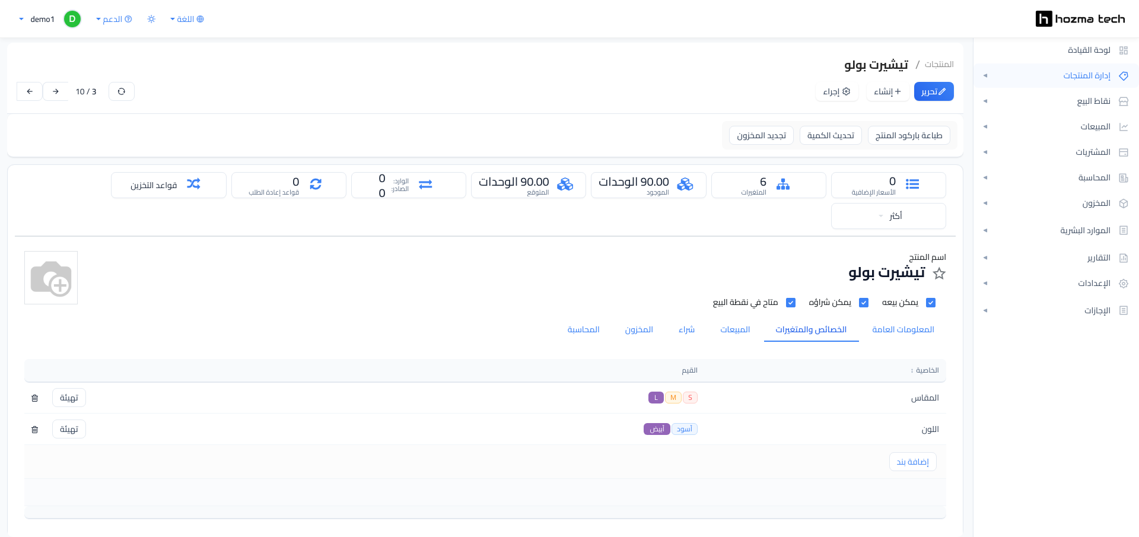Toggle the light/dark theme sun icon
The height and width of the screenshot is (537, 1139).
click(151, 19)
